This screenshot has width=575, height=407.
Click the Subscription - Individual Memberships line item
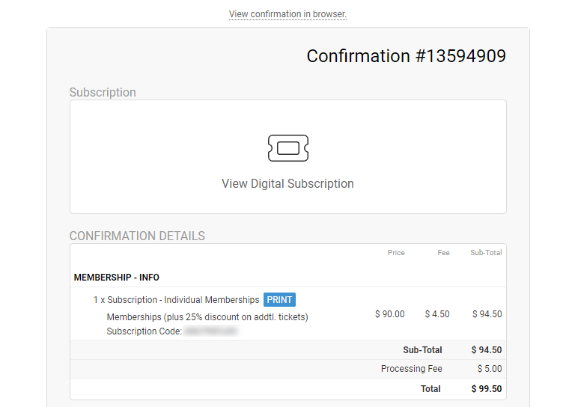point(176,300)
